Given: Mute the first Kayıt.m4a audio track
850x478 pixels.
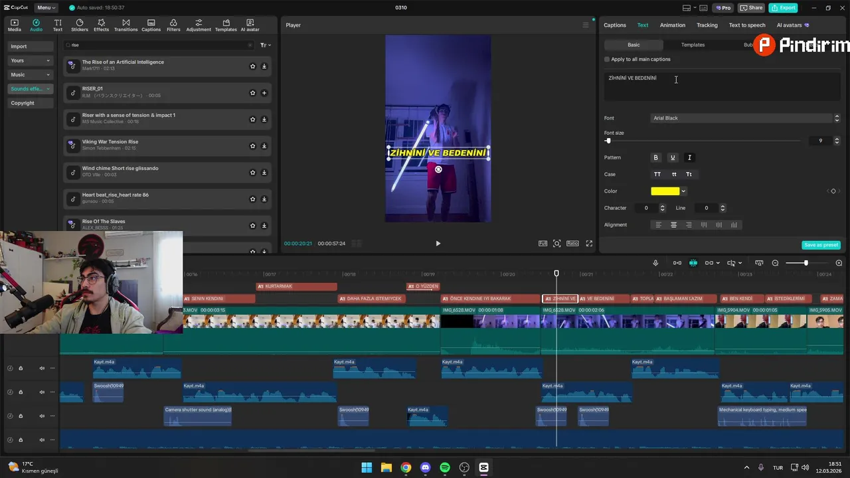Looking at the screenshot, I should click(42, 368).
